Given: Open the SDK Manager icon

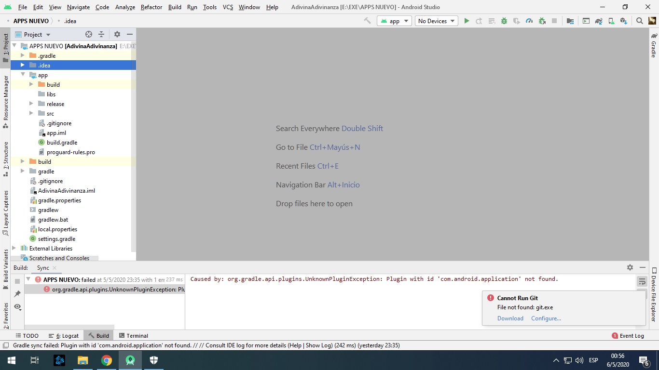Looking at the screenshot, I should coord(624,21).
